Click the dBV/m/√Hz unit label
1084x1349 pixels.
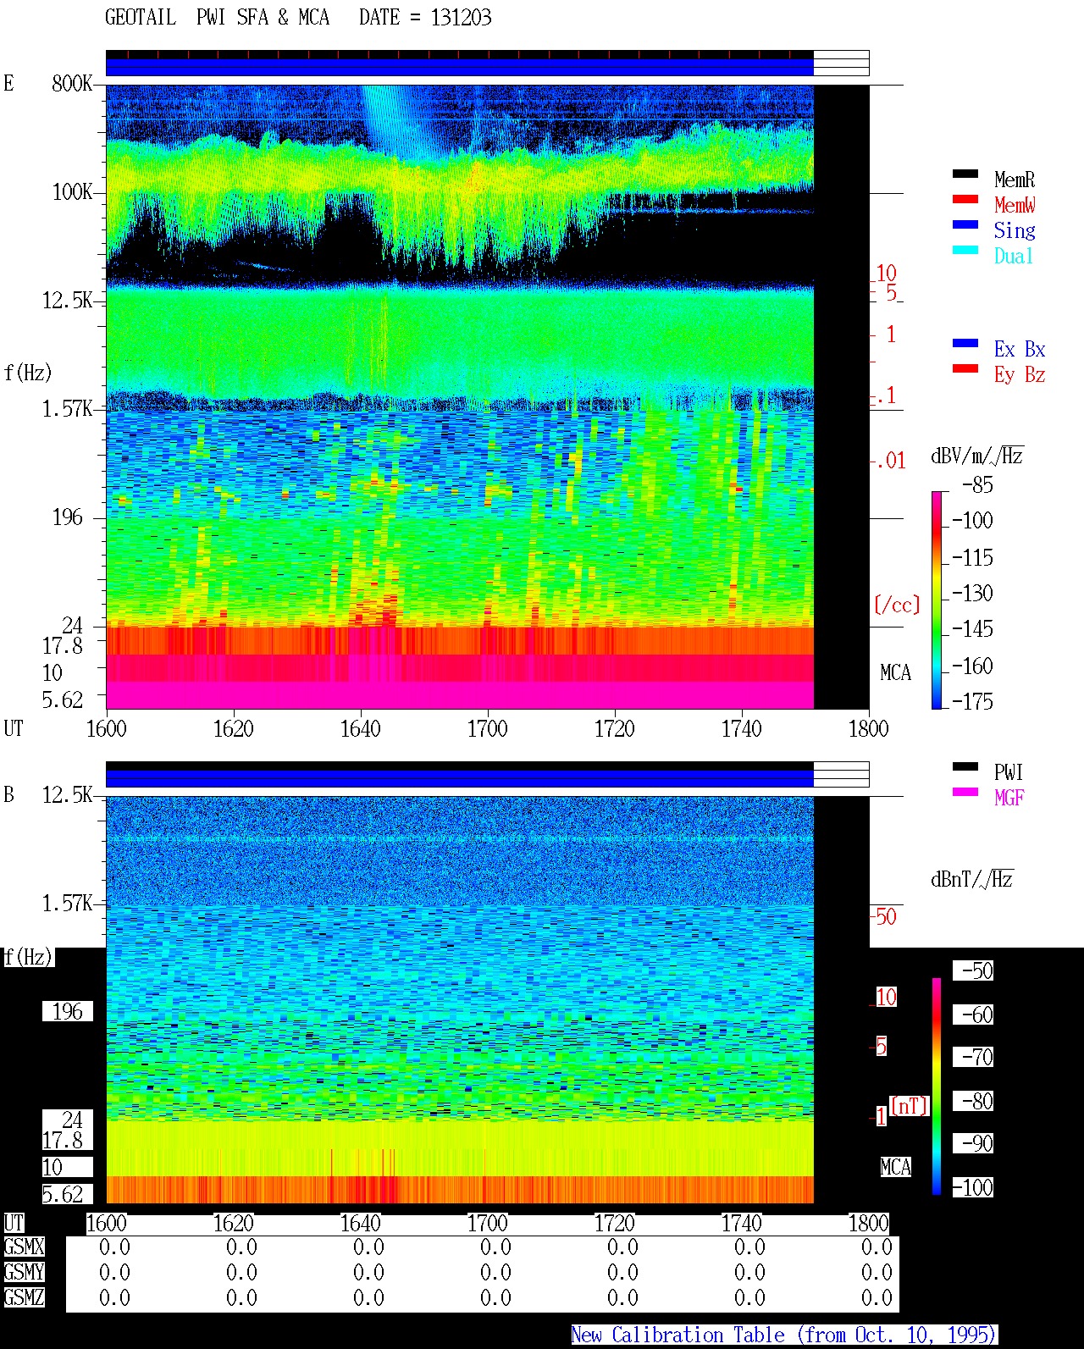(977, 456)
